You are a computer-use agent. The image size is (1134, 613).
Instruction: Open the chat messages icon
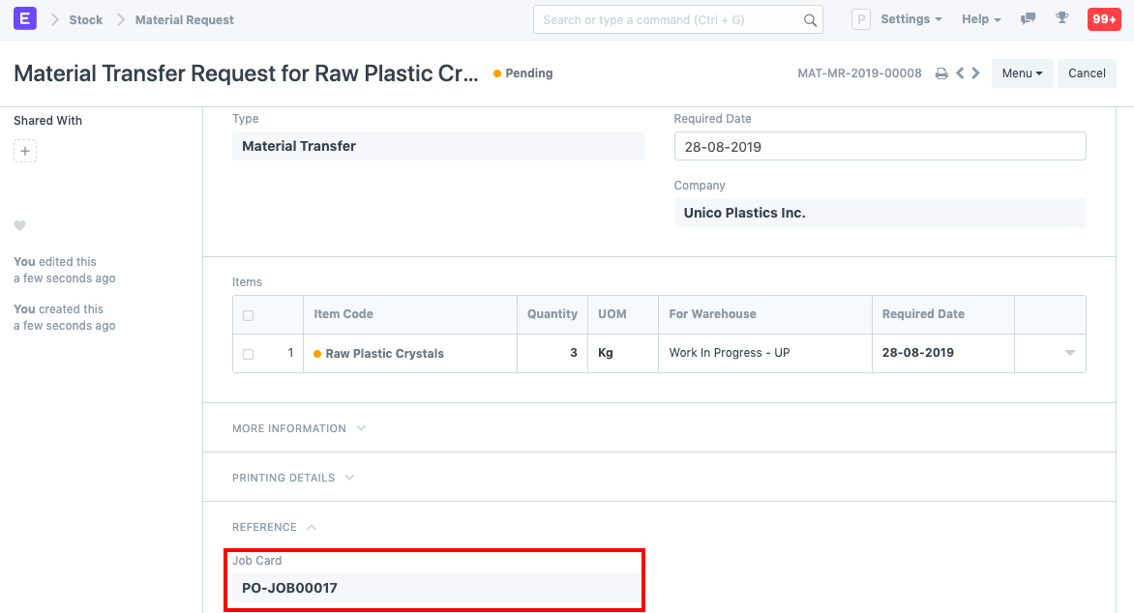[x=1029, y=19]
